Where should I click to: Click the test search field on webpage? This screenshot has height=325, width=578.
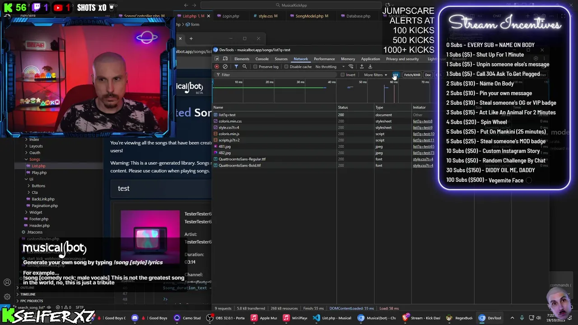[x=162, y=188]
